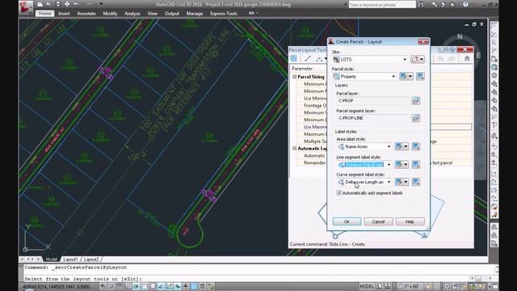Switch to the Insert ribbon tab

(64, 14)
